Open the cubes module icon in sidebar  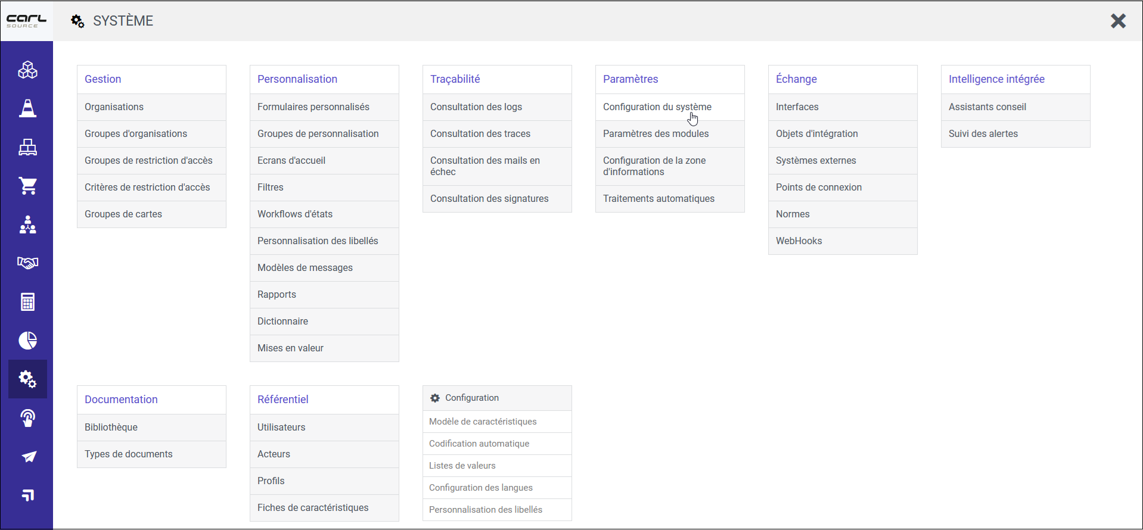pos(27,70)
